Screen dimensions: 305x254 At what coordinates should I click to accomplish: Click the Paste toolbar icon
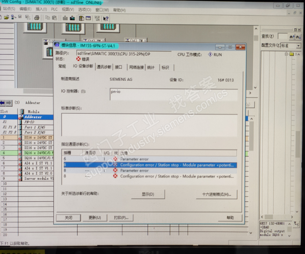click(x=55, y=18)
